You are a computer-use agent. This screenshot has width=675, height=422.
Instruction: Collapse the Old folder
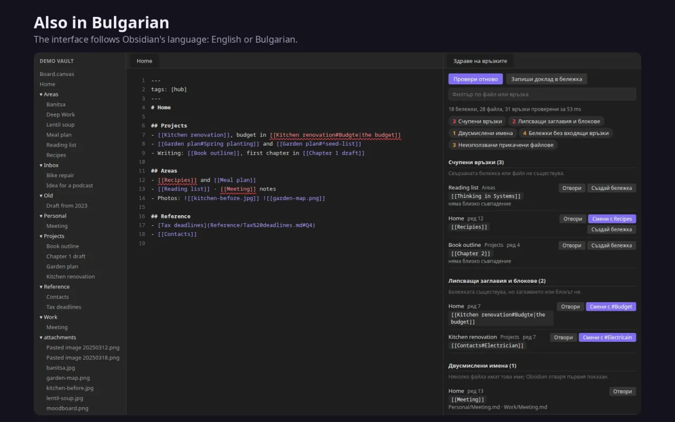pos(46,196)
